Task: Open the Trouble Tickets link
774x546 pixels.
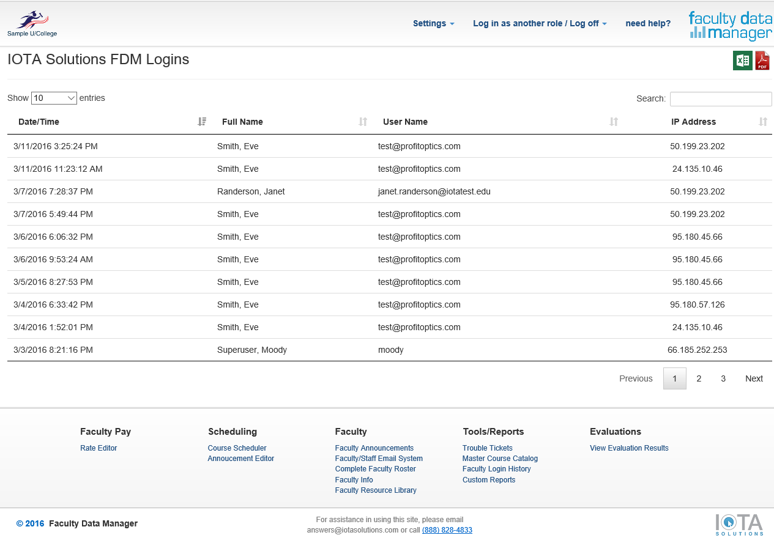Action: (x=488, y=448)
